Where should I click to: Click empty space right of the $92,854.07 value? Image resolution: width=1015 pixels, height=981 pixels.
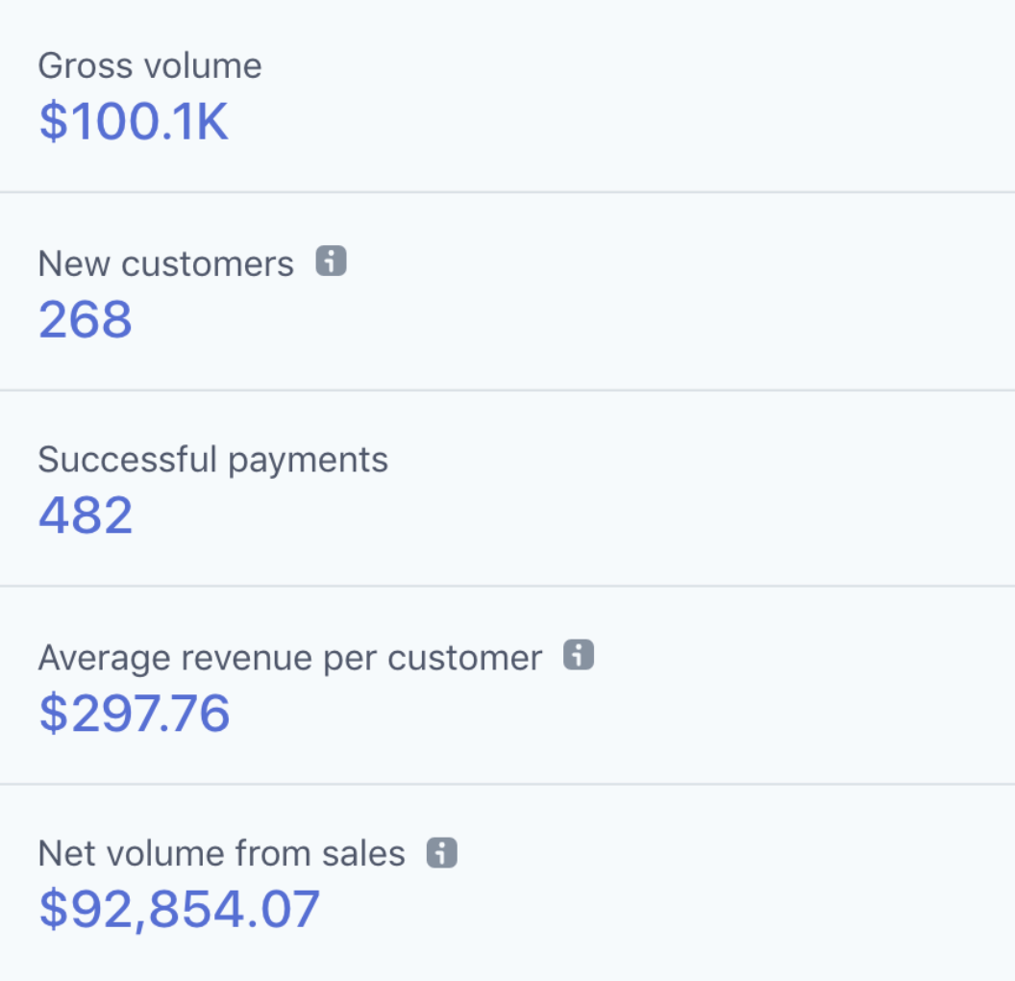673,909
